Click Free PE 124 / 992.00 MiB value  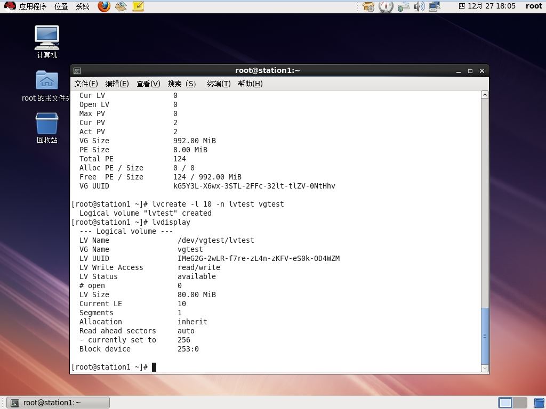(x=207, y=177)
